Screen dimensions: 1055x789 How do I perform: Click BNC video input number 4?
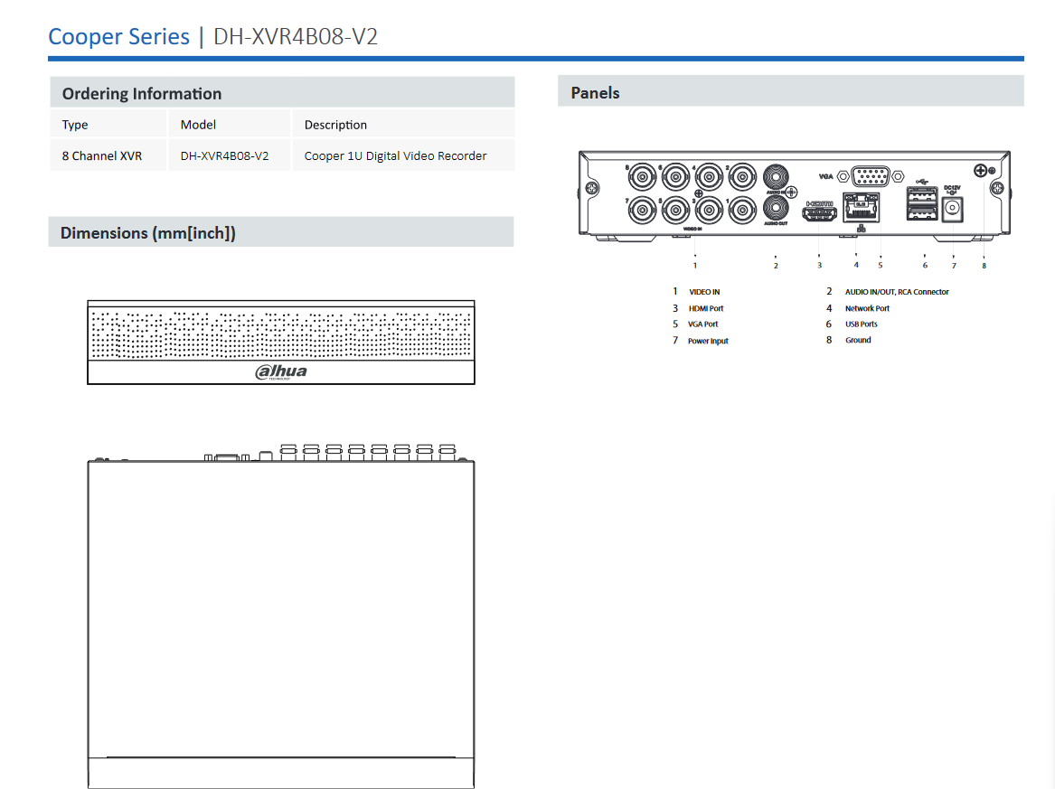coord(709,177)
